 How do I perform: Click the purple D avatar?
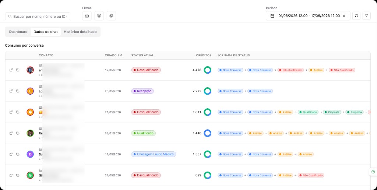pos(30,154)
